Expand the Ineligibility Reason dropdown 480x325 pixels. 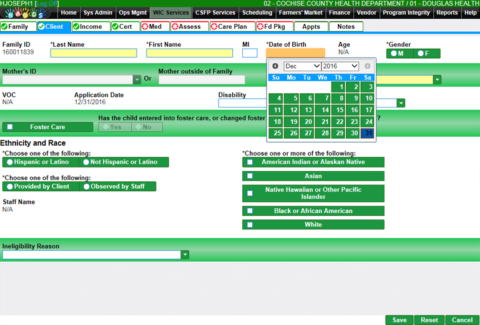185,255
